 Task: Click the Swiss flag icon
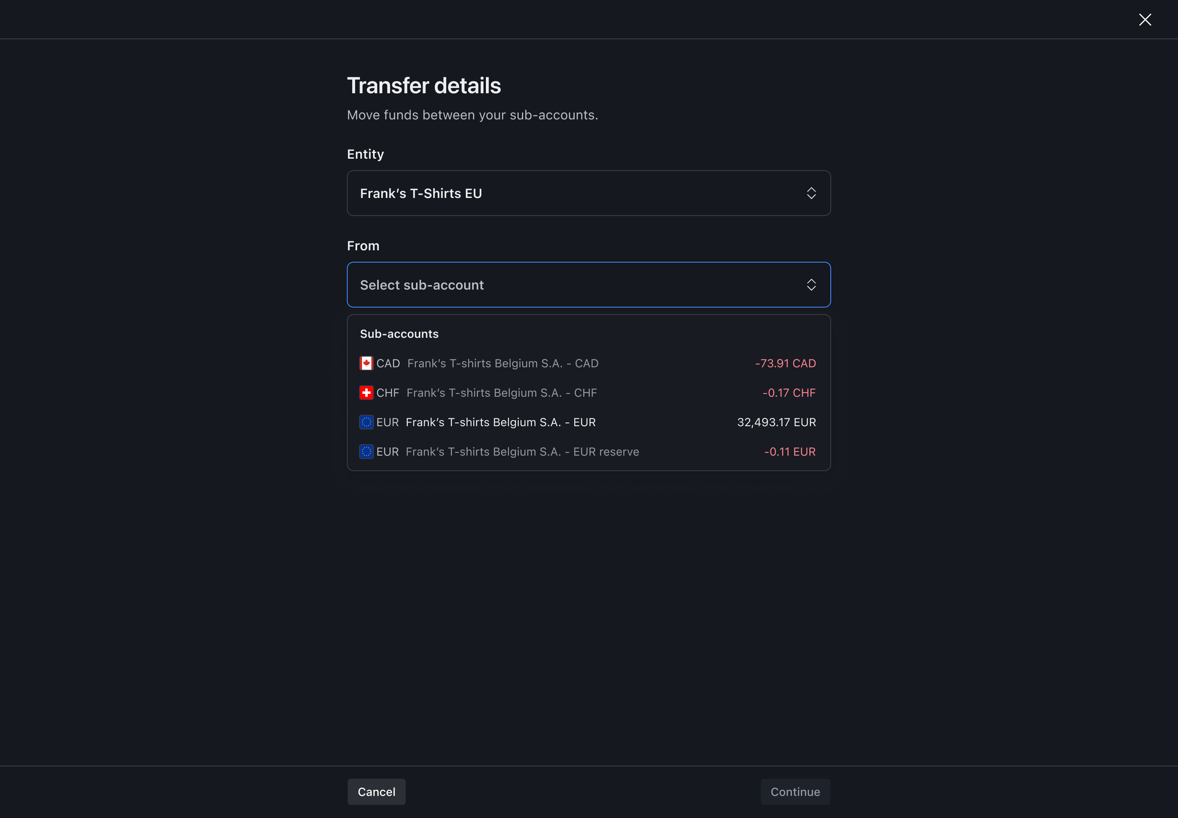(366, 393)
